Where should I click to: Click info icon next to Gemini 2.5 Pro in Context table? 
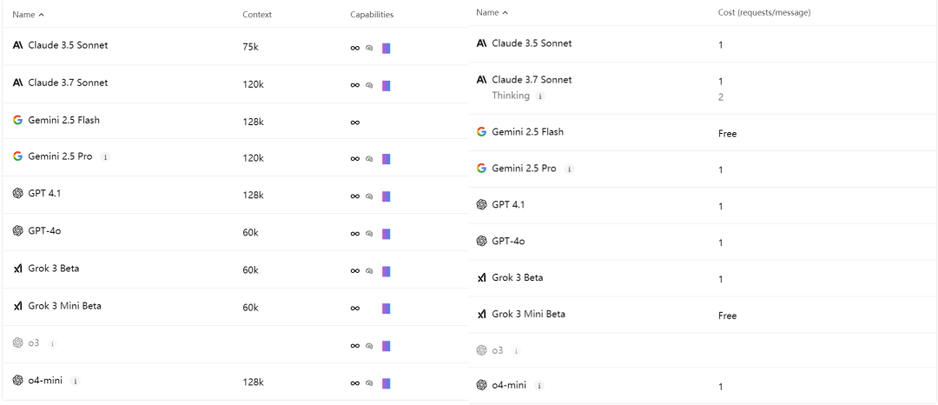click(x=105, y=157)
